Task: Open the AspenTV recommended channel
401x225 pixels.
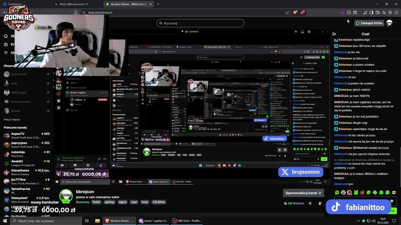Action: coord(27,136)
